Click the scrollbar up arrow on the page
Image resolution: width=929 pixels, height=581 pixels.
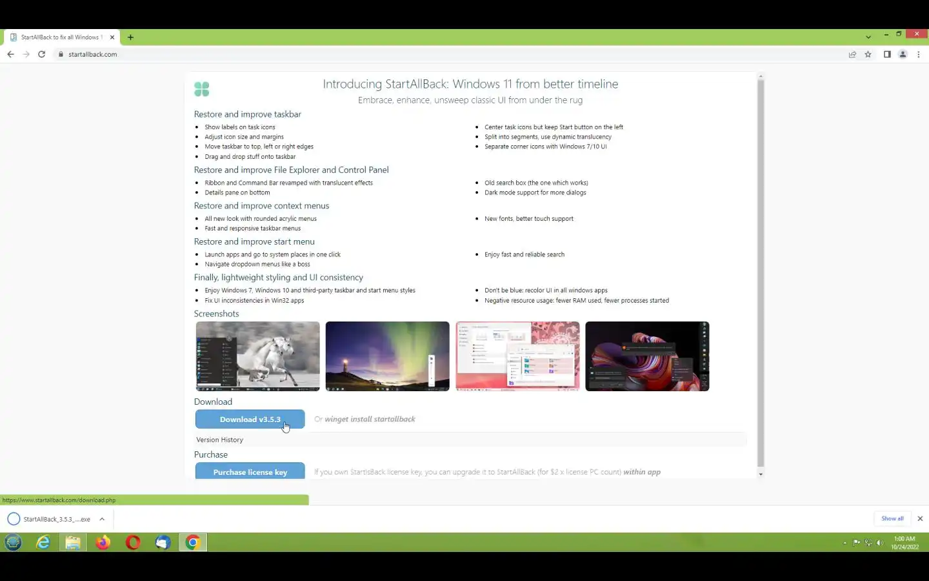(761, 76)
